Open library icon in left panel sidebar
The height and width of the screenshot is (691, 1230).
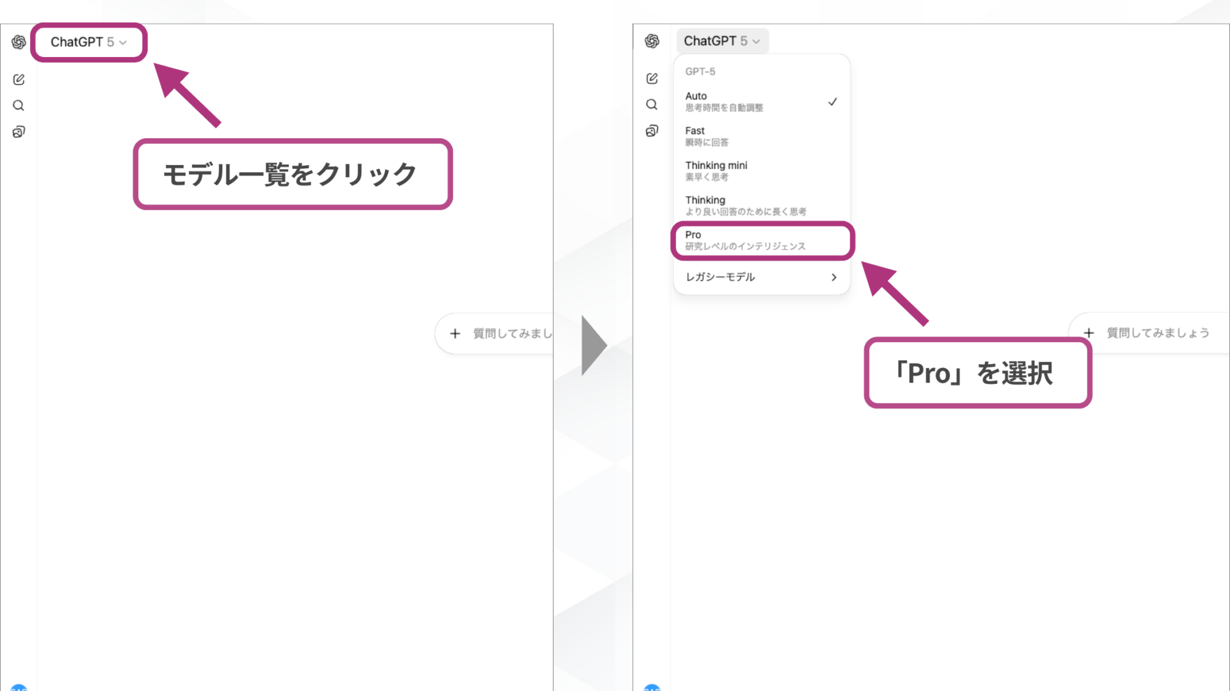(19, 132)
